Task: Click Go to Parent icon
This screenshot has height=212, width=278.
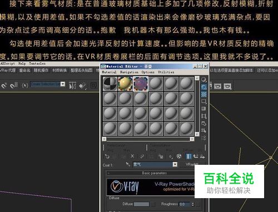Action: [196, 157]
